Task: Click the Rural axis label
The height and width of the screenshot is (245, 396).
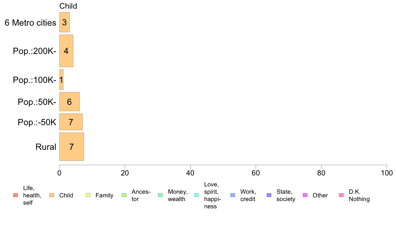Action: point(46,147)
